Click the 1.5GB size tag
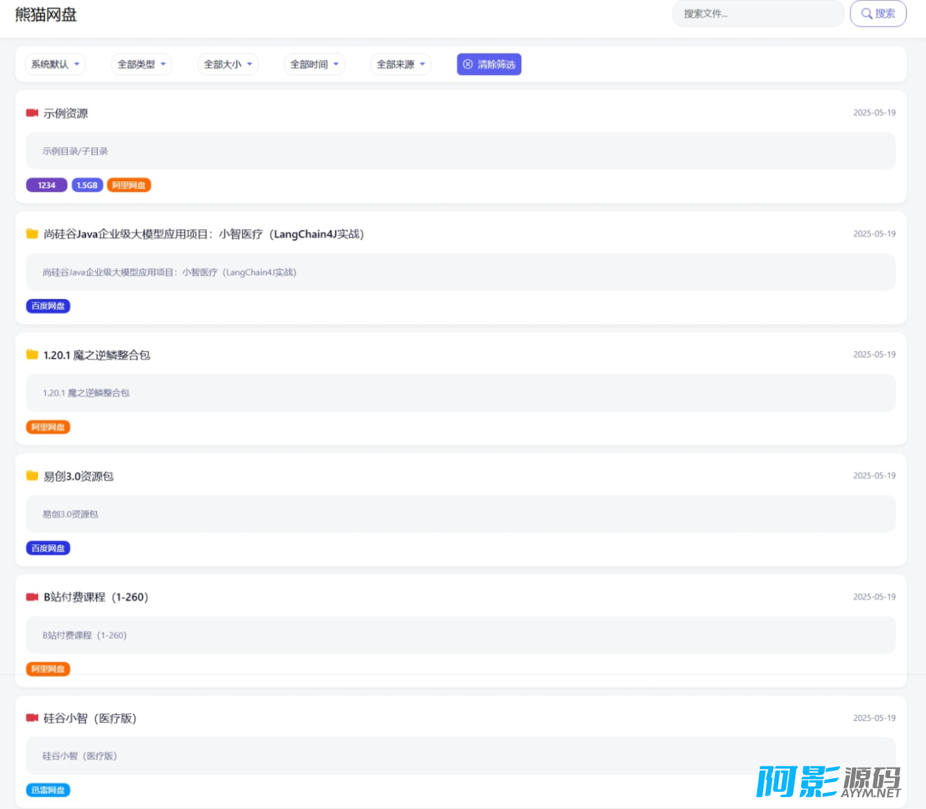The height and width of the screenshot is (809, 926). (x=87, y=185)
